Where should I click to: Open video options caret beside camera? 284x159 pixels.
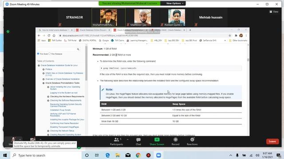click(40, 140)
